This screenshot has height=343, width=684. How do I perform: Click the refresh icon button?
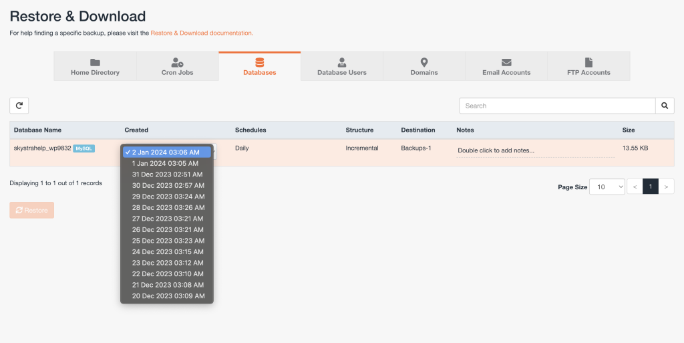point(19,106)
